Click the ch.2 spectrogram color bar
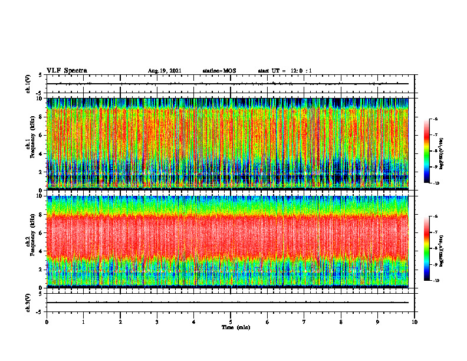Screen dimensions: 467x361 click(426, 248)
